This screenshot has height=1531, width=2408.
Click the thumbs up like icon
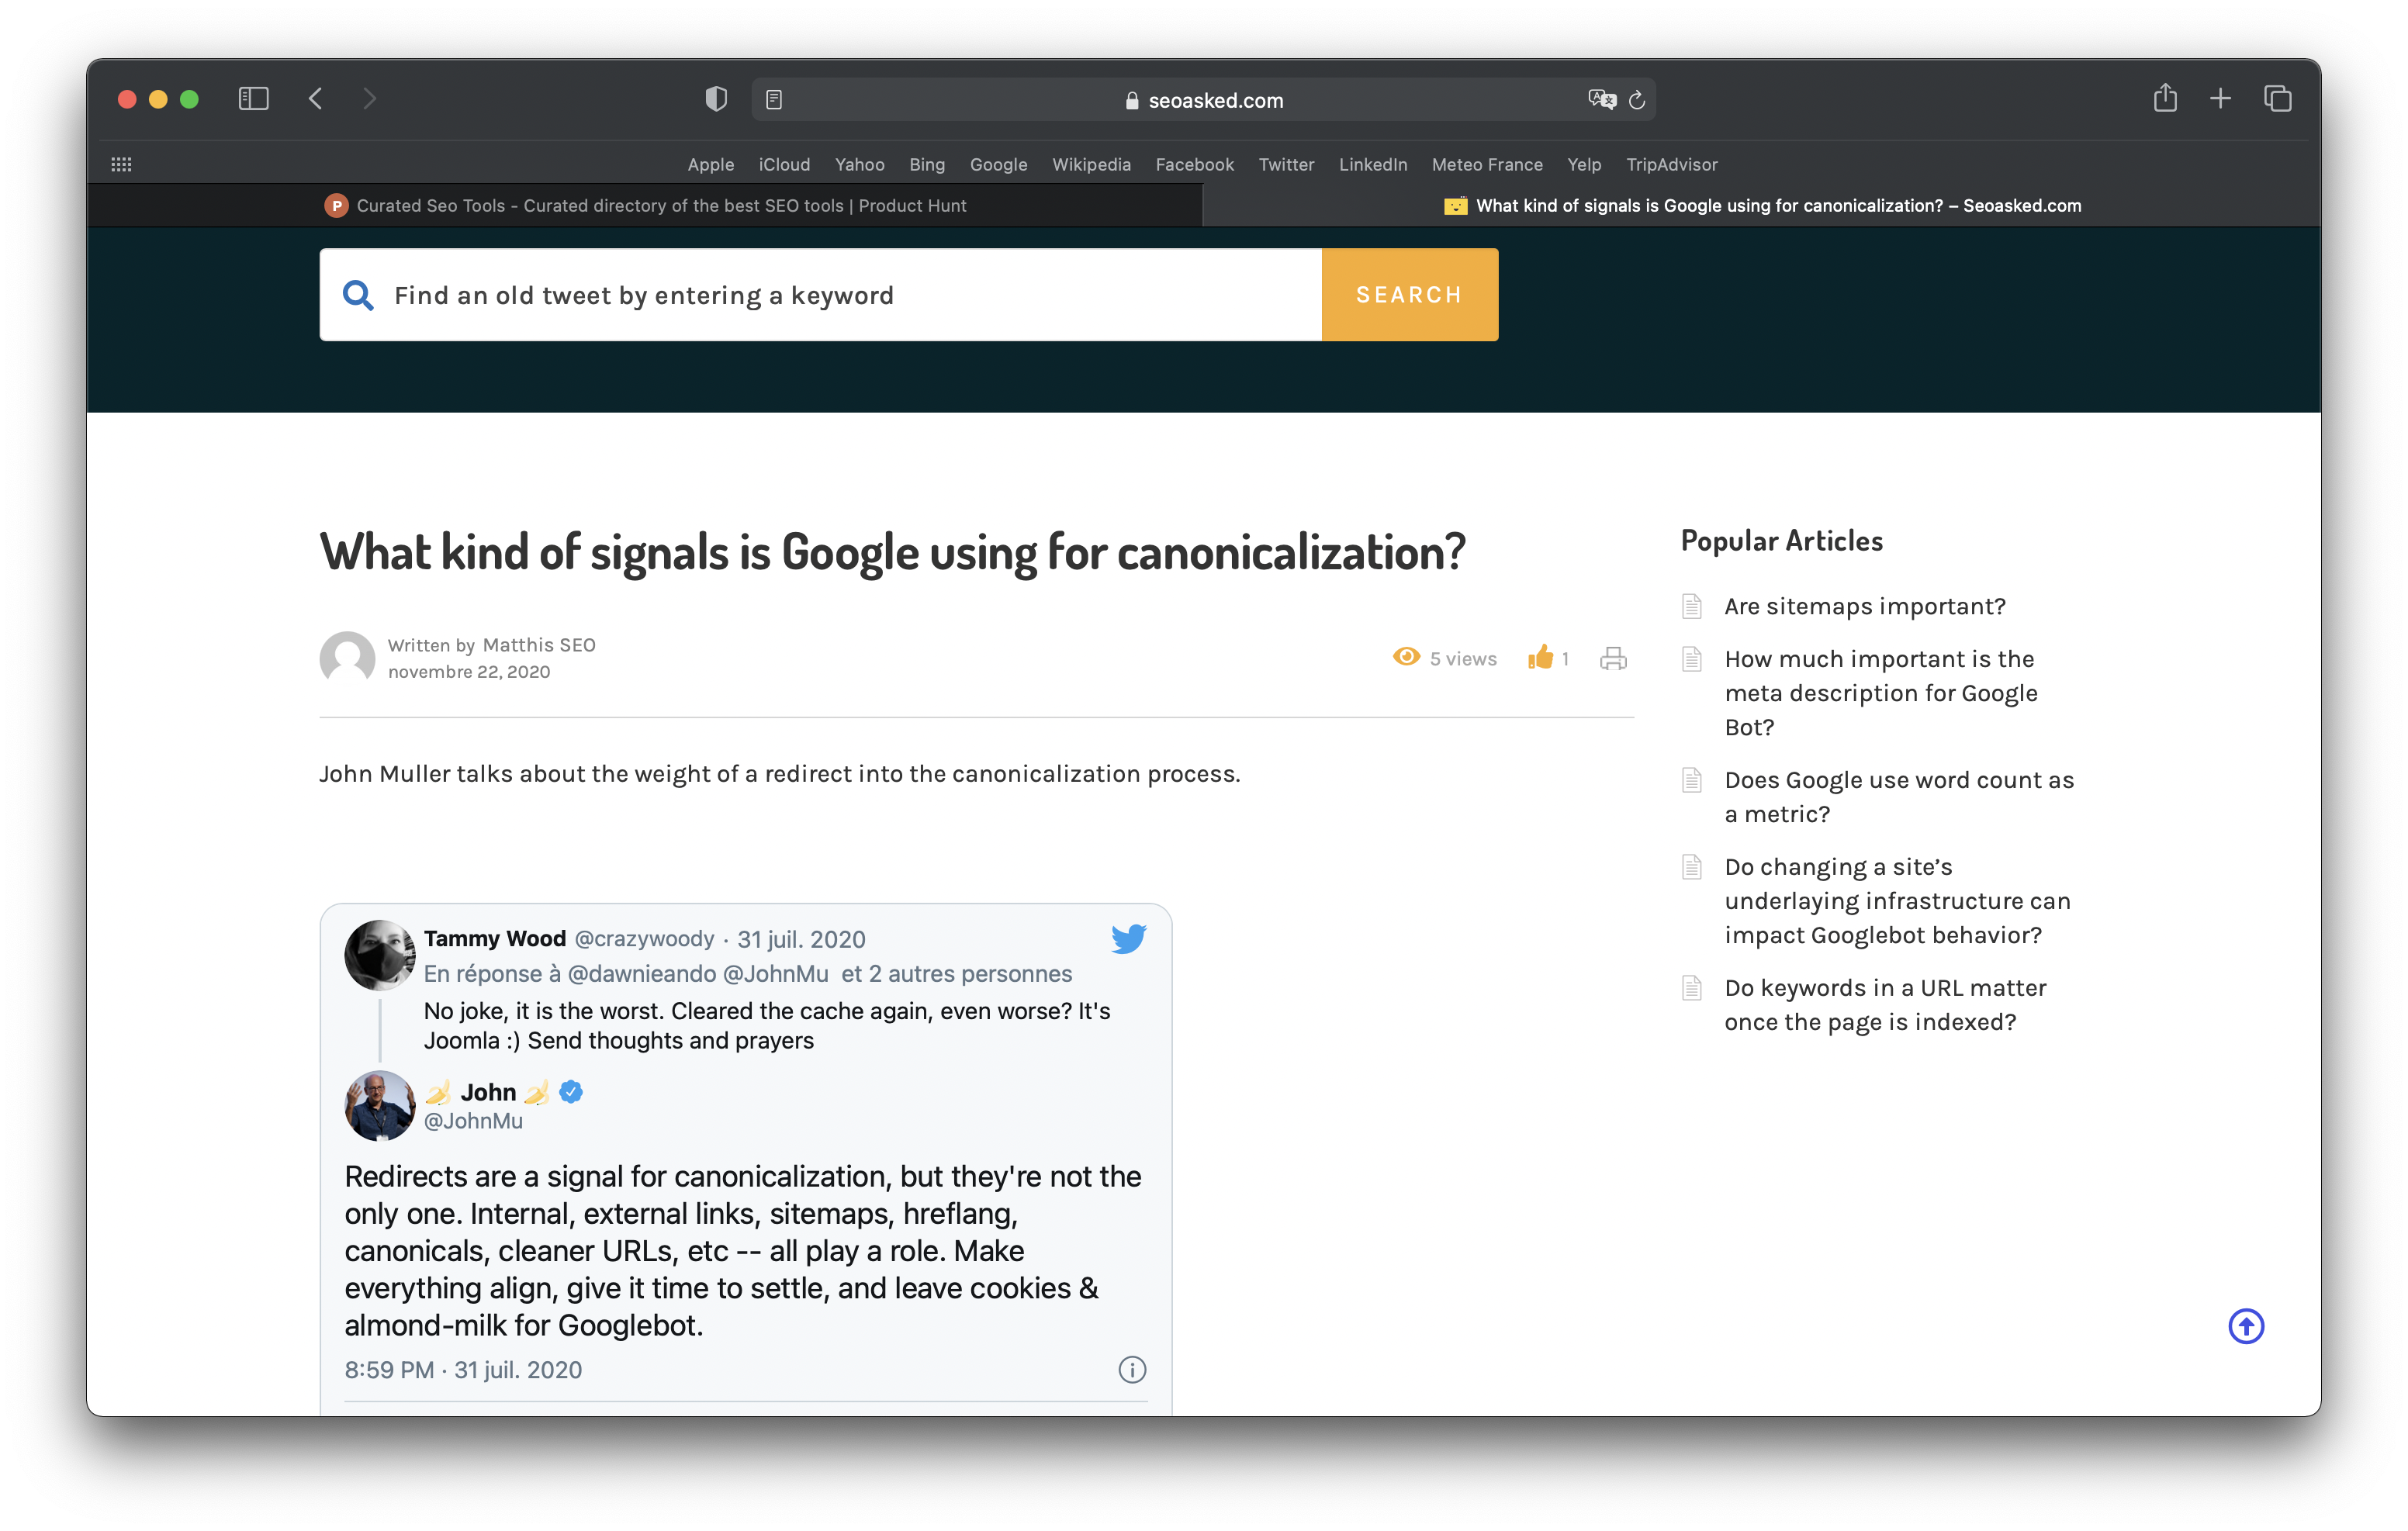(x=1540, y=657)
